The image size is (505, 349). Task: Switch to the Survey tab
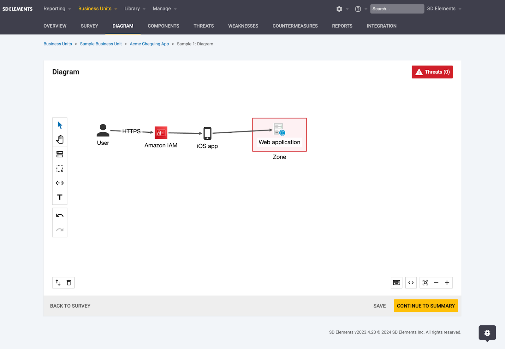[x=89, y=26]
